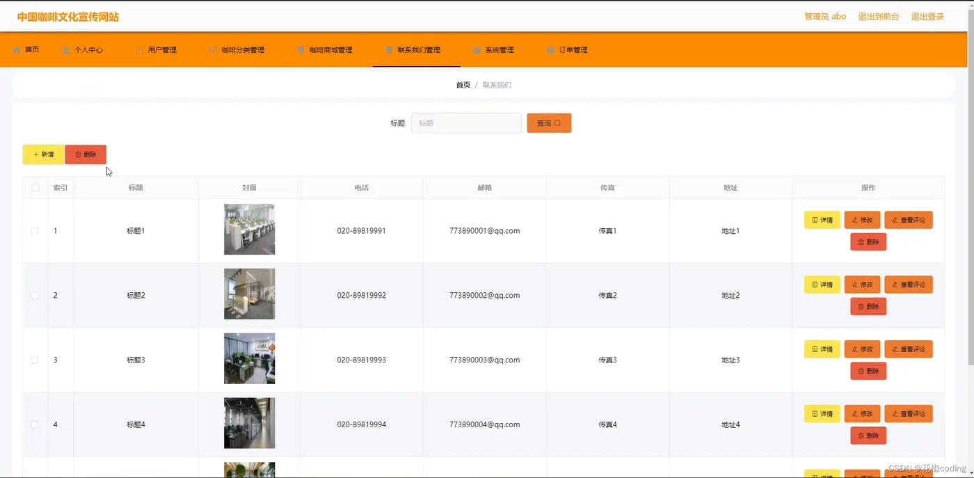The height and width of the screenshot is (478, 974).
Task: Click the red 删除 button in row 标题1
Action: (x=868, y=242)
